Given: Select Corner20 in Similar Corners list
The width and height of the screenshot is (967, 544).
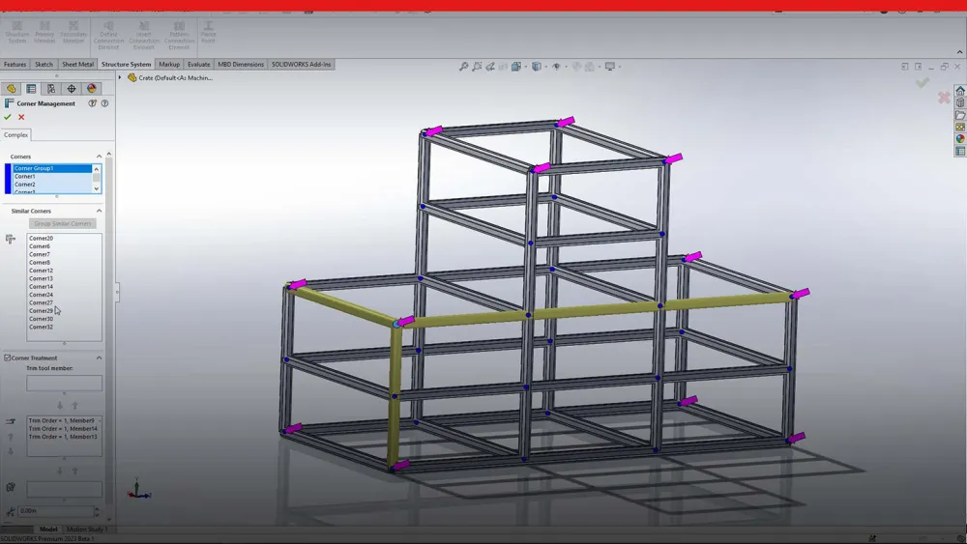Looking at the screenshot, I should pos(41,238).
